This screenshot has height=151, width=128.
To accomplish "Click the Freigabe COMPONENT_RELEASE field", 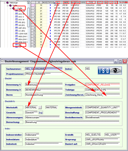I will click(x=103, y=85).
